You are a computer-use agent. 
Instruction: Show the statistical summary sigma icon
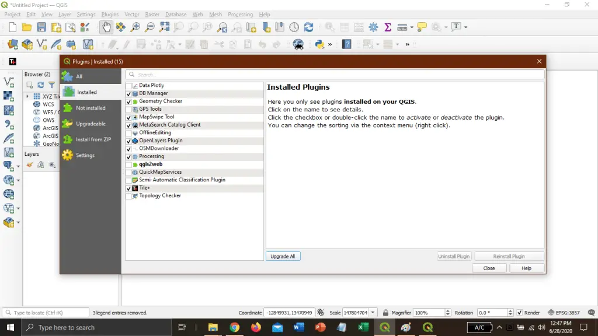tap(388, 27)
